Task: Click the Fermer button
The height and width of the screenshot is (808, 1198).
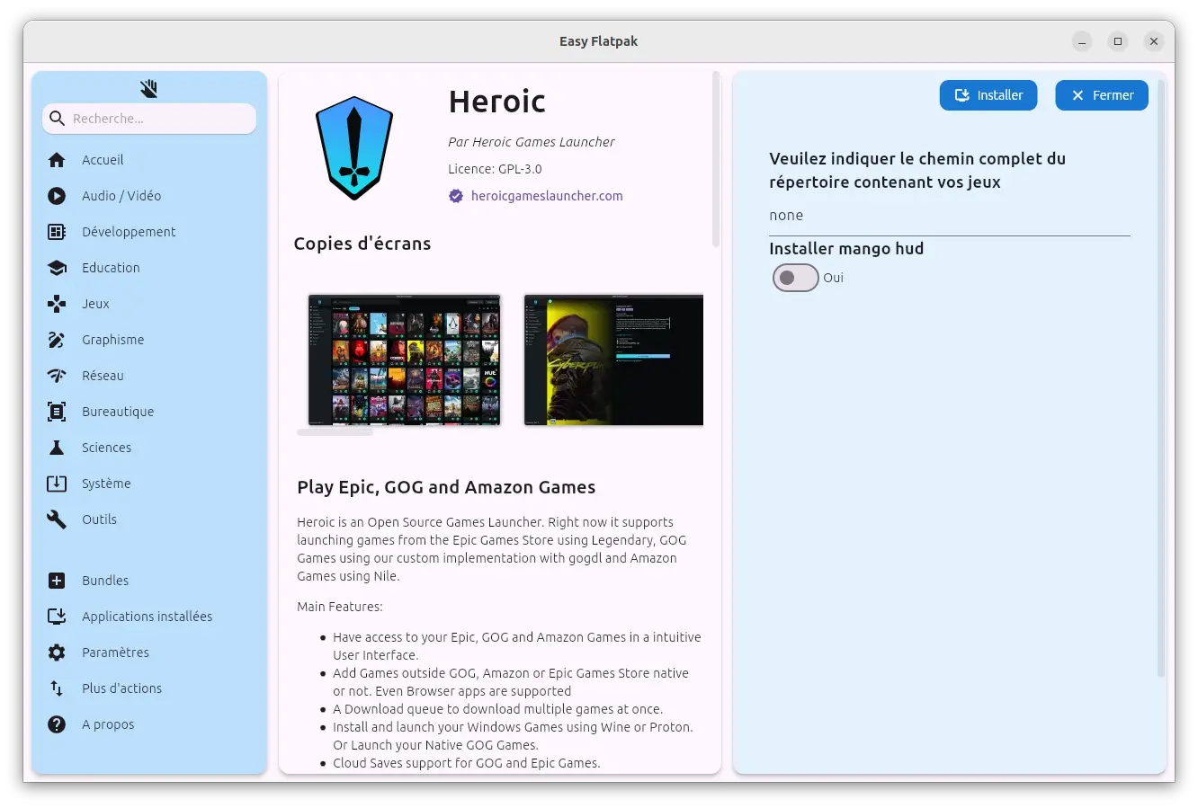Action: pos(1102,95)
